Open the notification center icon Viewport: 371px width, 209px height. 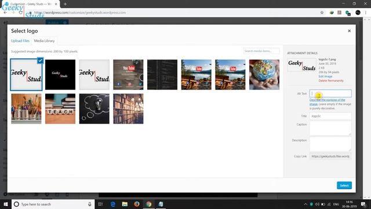(363, 204)
